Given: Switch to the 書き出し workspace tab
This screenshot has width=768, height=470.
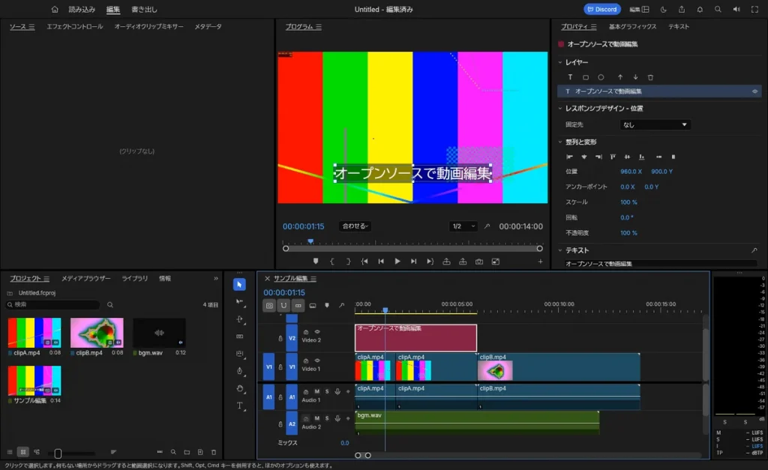Looking at the screenshot, I should (x=144, y=9).
